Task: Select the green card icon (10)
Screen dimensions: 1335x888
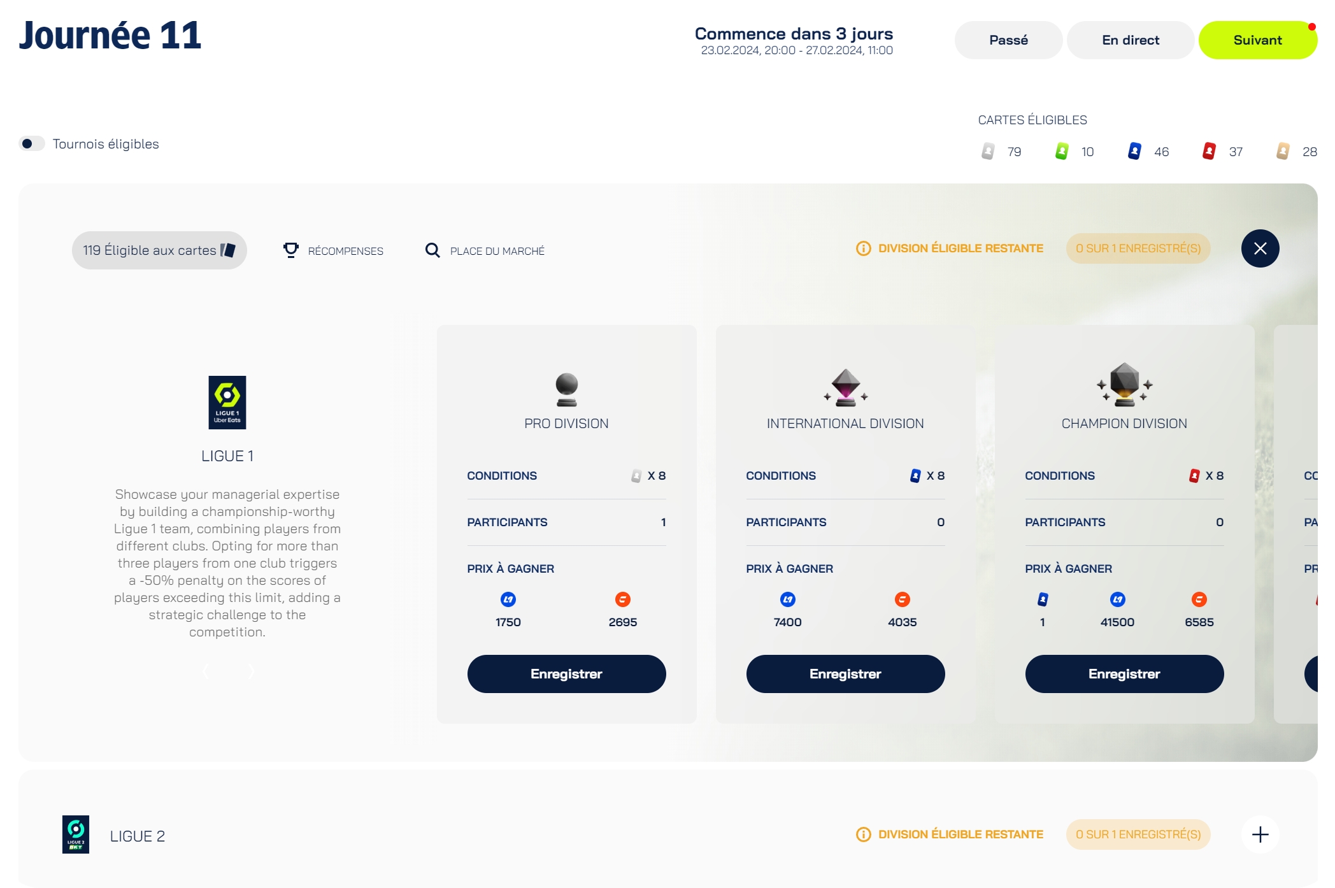Action: [x=1062, y=152]
